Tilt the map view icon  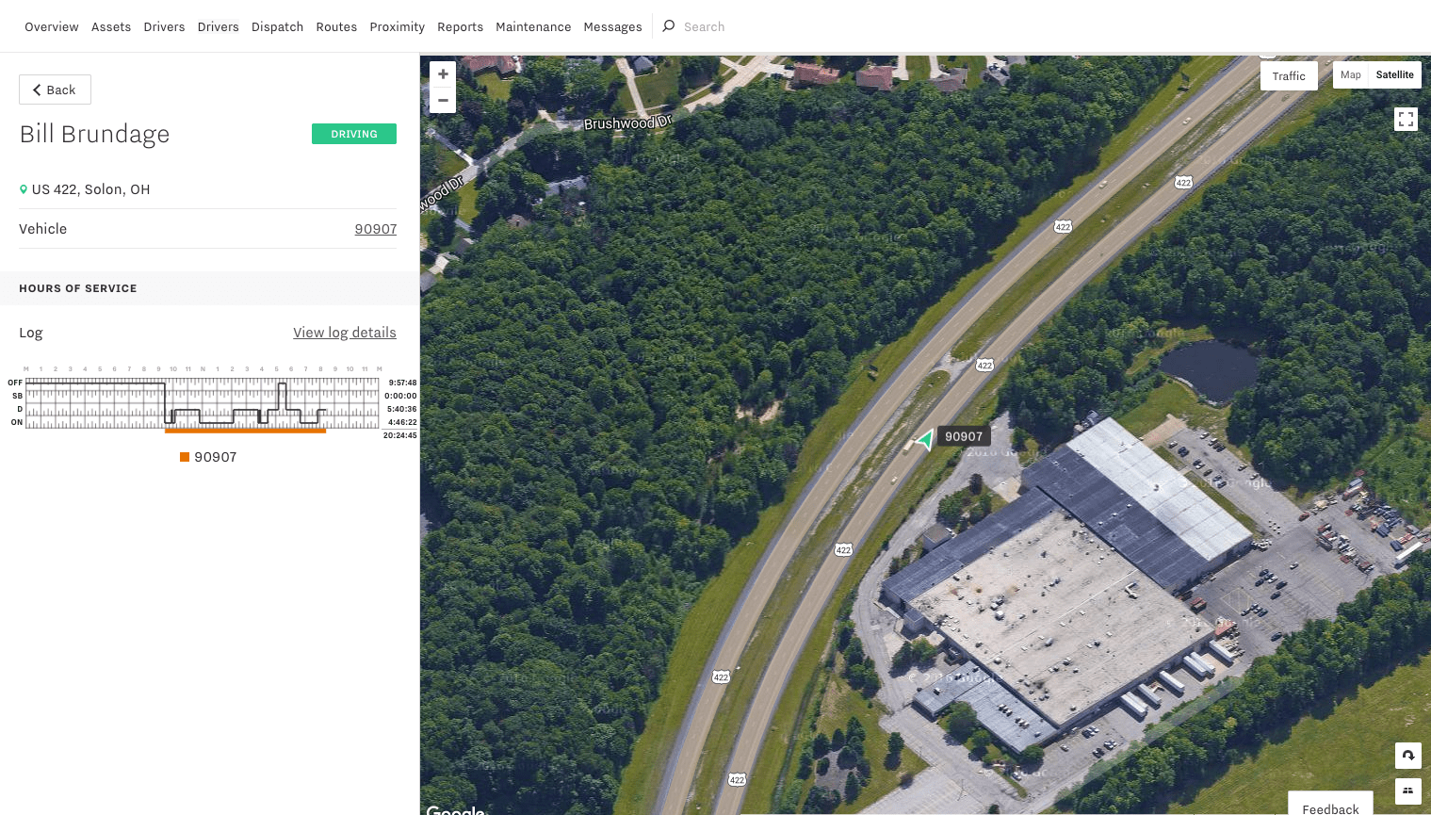1407,791
